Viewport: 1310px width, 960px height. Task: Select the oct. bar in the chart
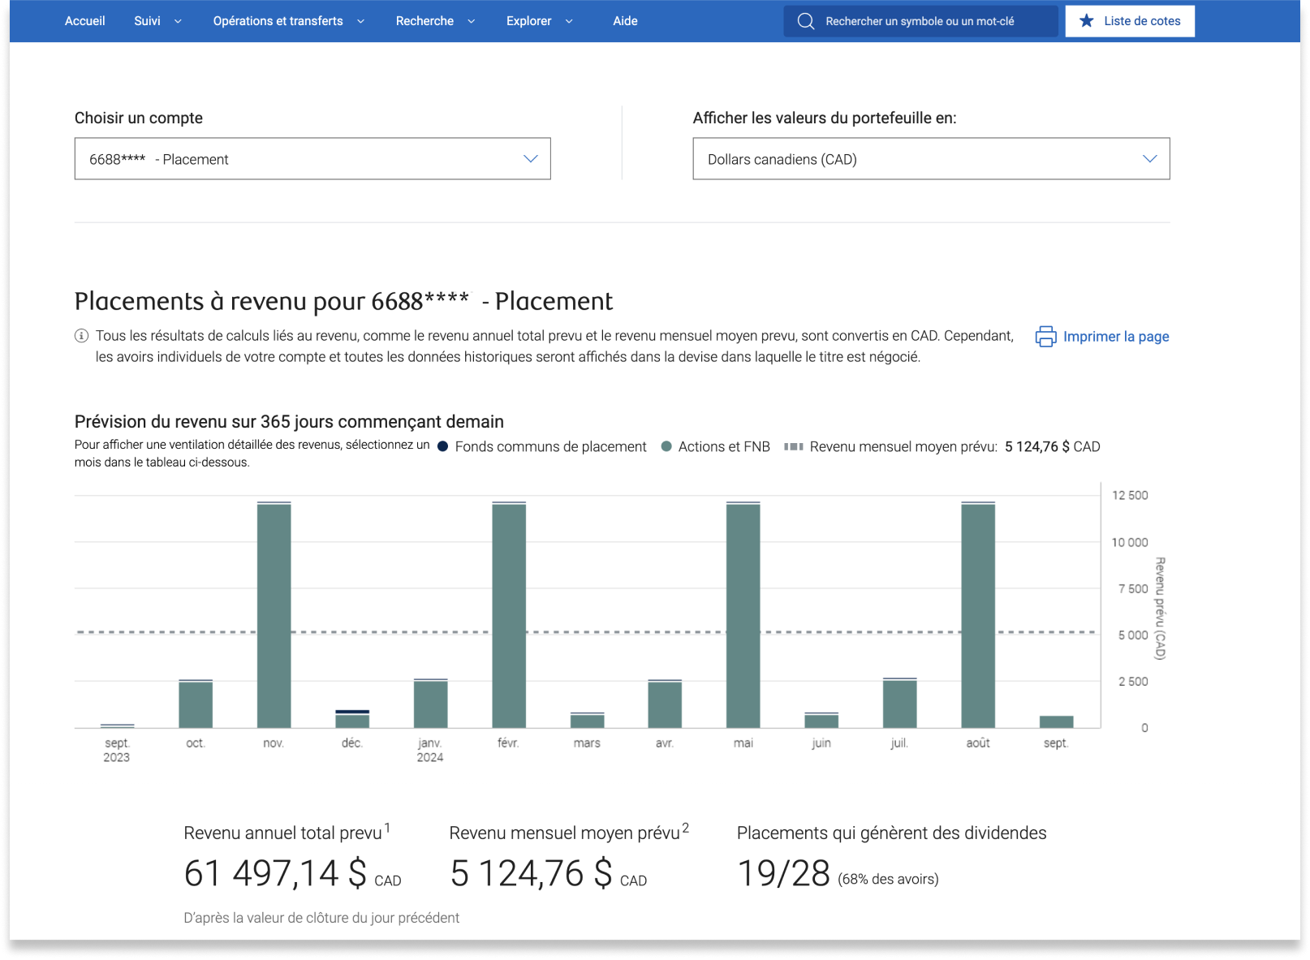coord(196,704)
